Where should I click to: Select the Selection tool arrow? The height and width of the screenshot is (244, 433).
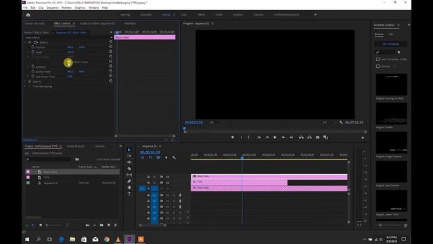point(129,150)
